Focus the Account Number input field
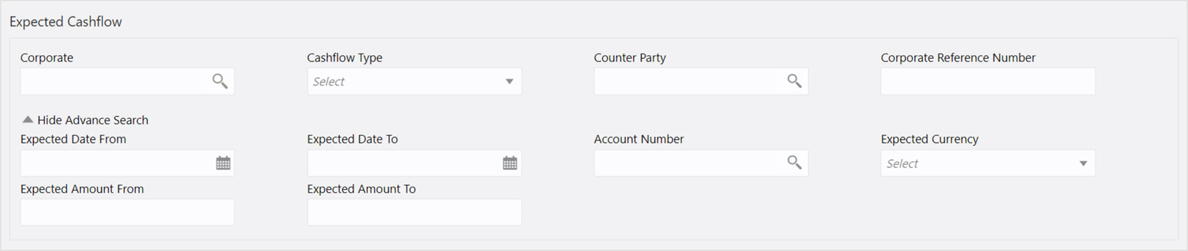Image resolution: width=1188 pixels, height=251 pixels. pos(685,163)
